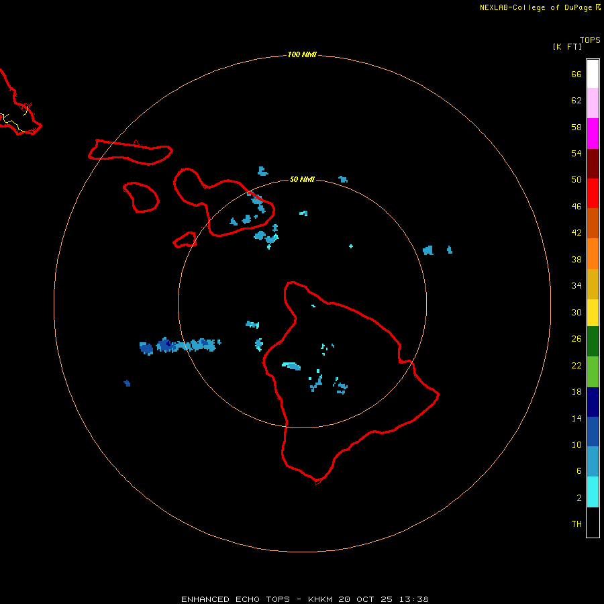The width and height of the screenshot is (604, 604).
Task: Click the legend value "46"
Action: pyautogui.click(x=576, y=207)
